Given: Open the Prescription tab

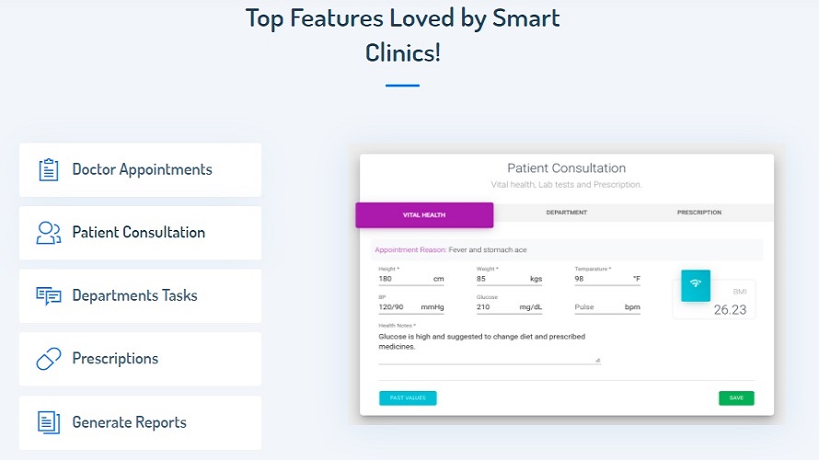Looking at the screenshot, I should click(x=699, y=213).
